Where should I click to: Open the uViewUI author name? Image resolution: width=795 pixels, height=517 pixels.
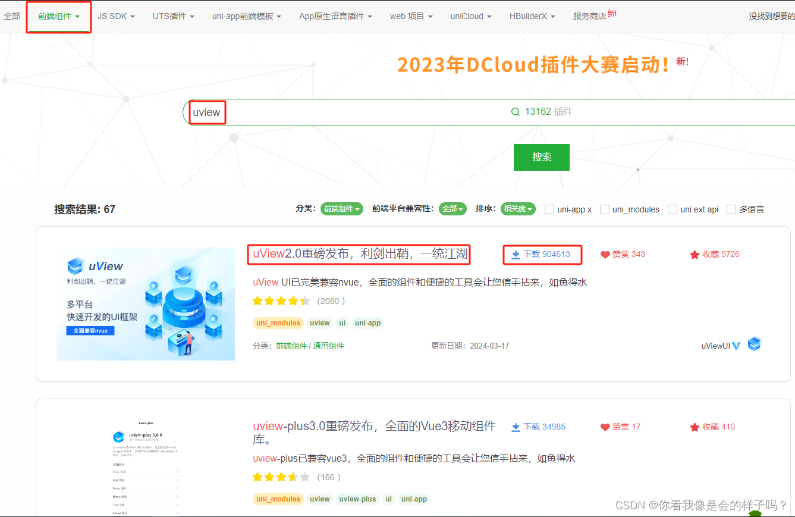pos(715,346)
